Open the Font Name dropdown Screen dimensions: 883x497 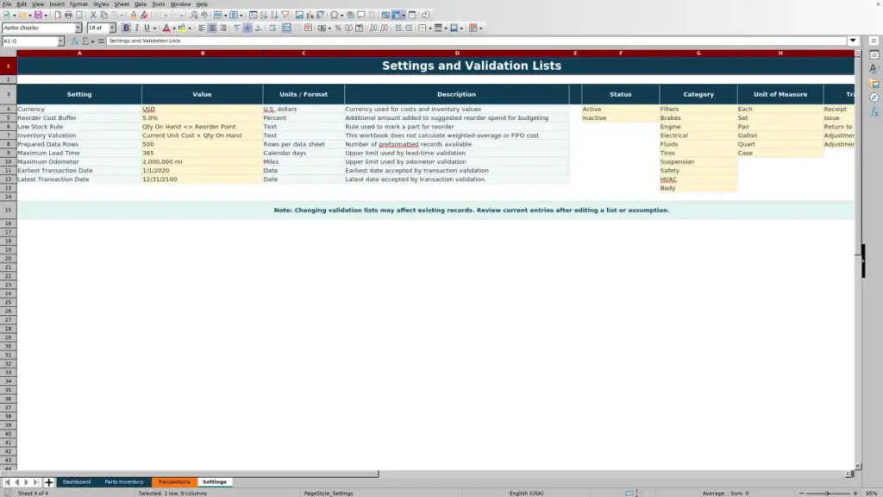(78, 28)
